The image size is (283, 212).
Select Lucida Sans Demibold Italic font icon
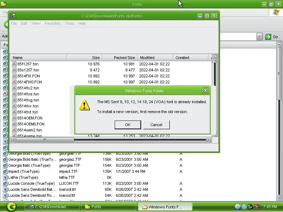[x=5, y=189]
